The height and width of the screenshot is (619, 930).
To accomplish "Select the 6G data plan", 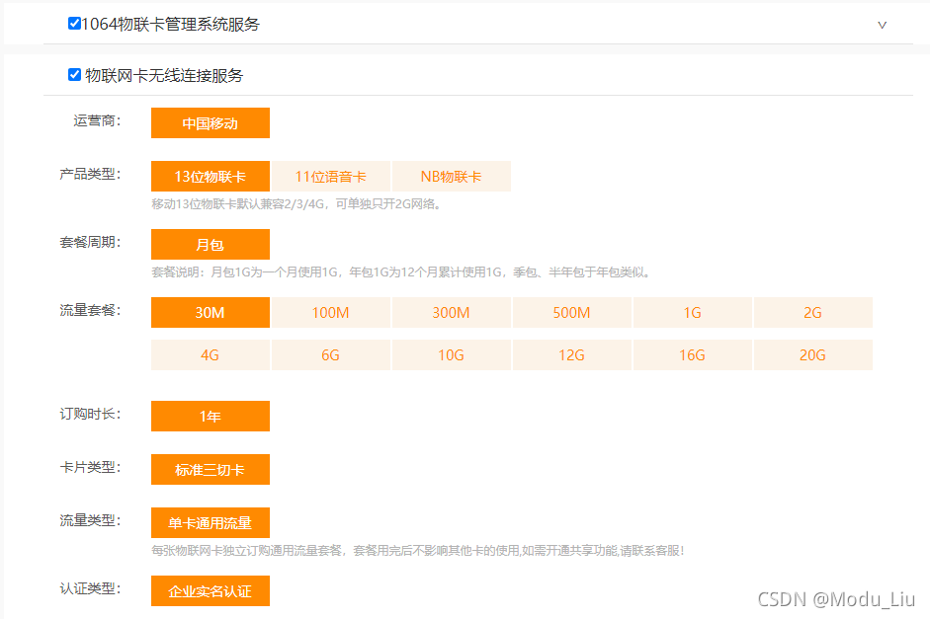I will point(331,354).
